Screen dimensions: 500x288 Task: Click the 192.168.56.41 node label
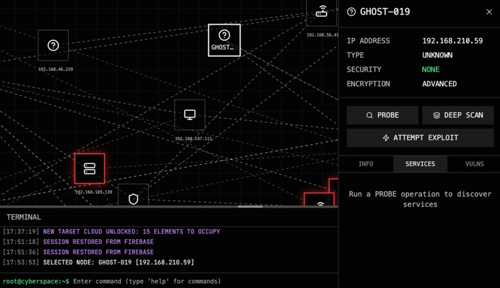(323, 35)
